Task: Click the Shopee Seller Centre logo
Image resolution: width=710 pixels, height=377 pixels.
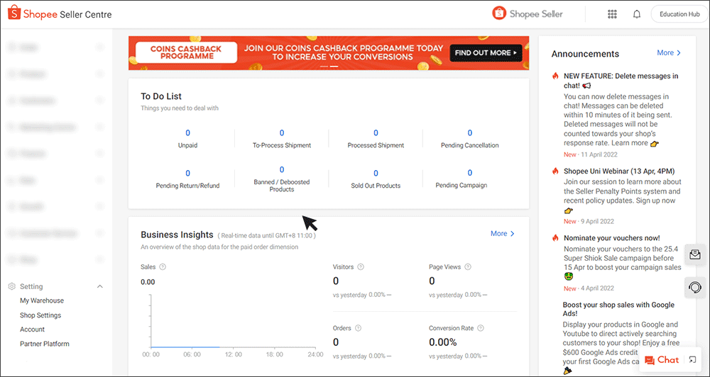Action: click(60, 14)
